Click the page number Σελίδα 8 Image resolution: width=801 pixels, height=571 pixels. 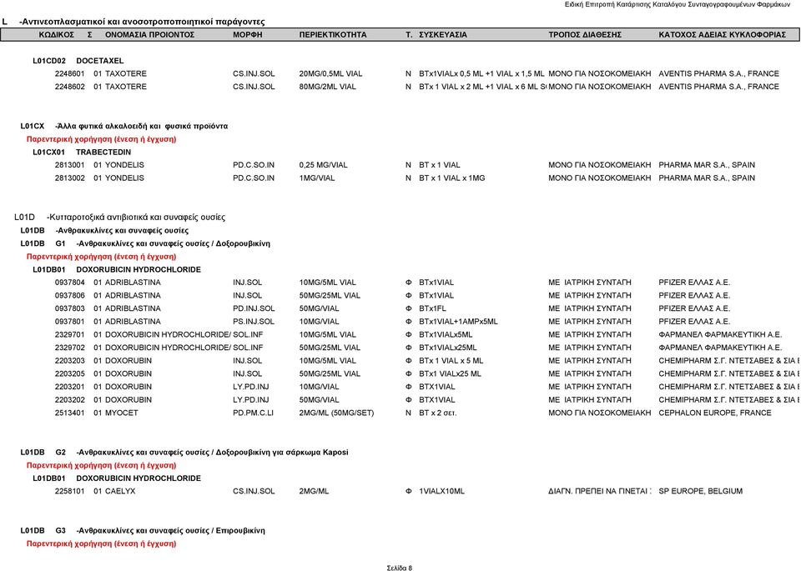coord(400,568)
